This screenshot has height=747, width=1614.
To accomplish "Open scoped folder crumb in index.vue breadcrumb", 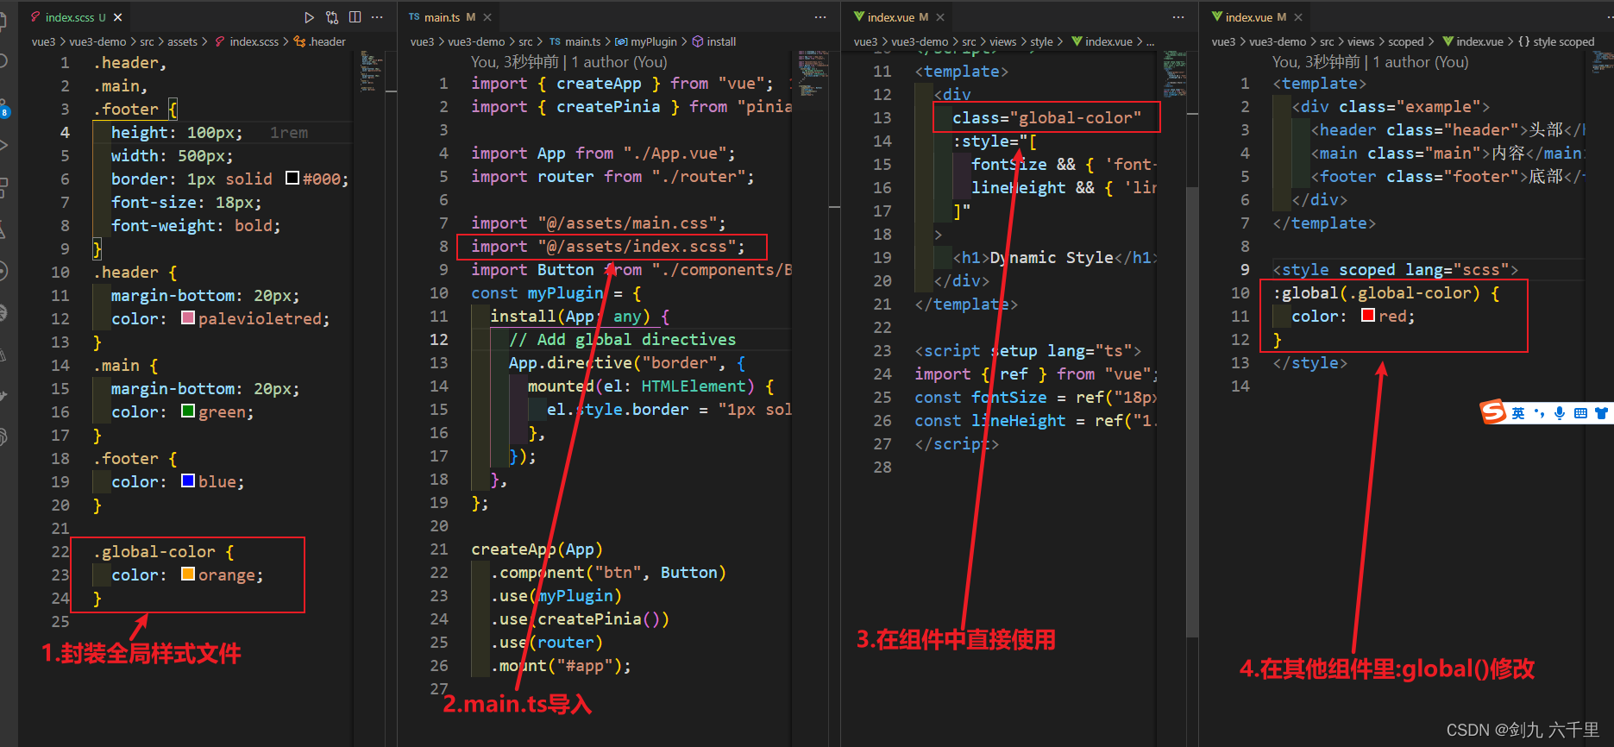I will (1406, 41).
